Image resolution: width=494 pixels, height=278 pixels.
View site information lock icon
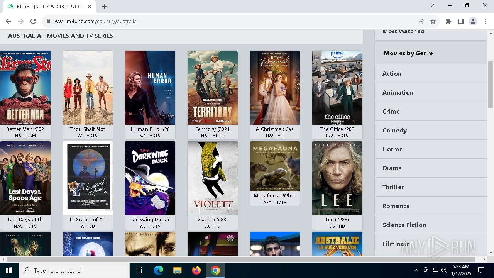coord(49,21)
